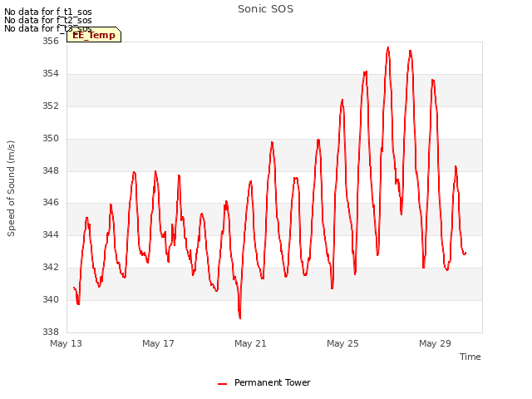Click the 'May 17' x-axis tick label
The height and width of the screenshot is (399, 532).
(x=158, y=343)
